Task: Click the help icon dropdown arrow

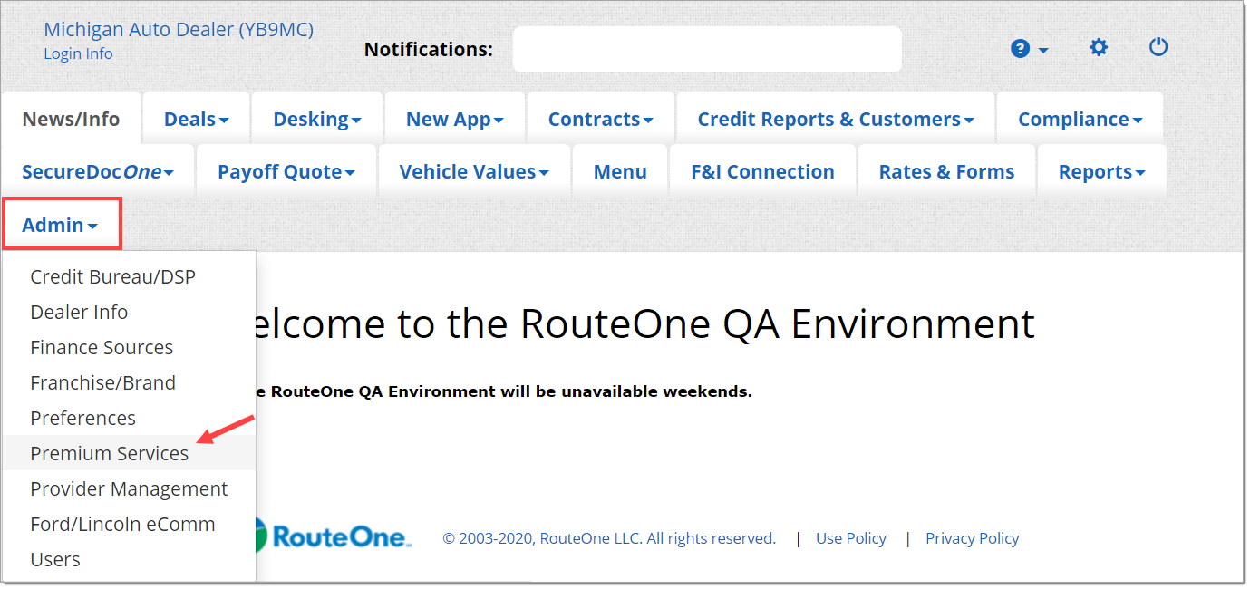Action: (1043, 50)
